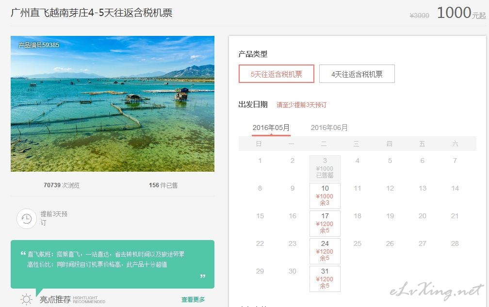Click calendar date 15 in May
The width and height of the screenshot is (489, 307).
pyautogui.click(x=260, y=216)
